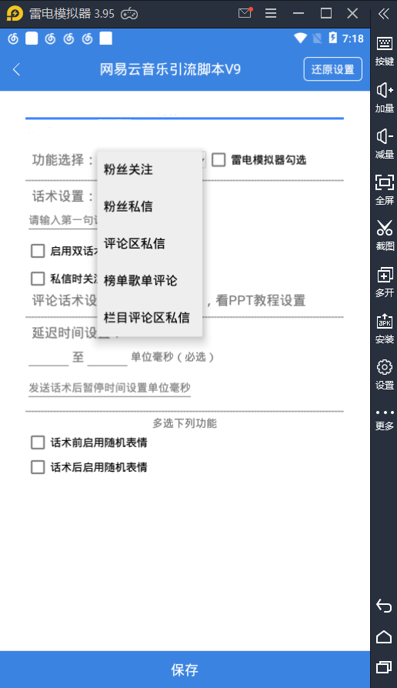
Task: Click the Android home button icon
Action: [384, 636]
